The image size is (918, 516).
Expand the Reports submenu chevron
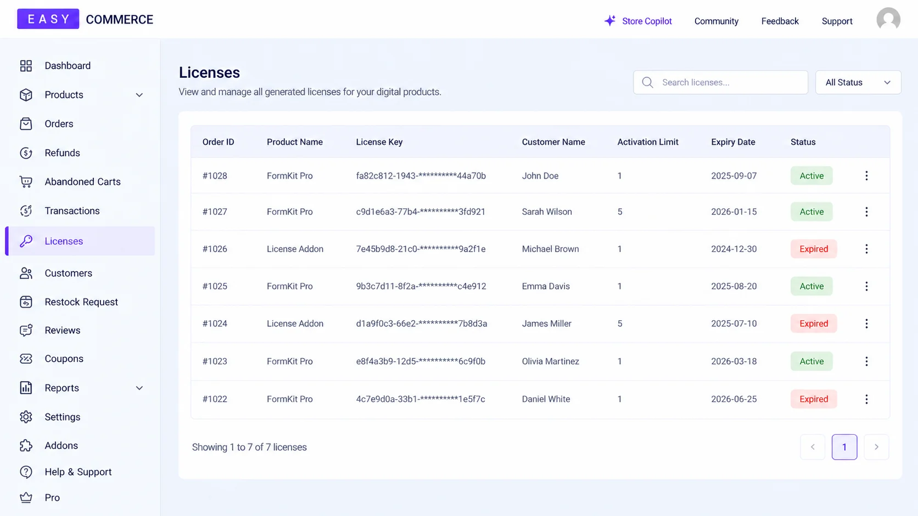pyautogui.click(x=139, y=388)
